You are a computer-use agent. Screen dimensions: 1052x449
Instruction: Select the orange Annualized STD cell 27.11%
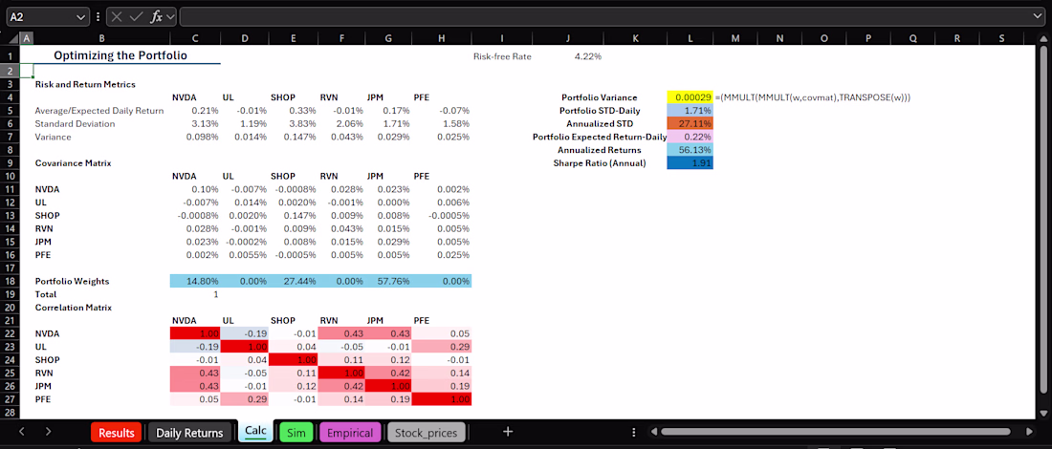point(690,123)
